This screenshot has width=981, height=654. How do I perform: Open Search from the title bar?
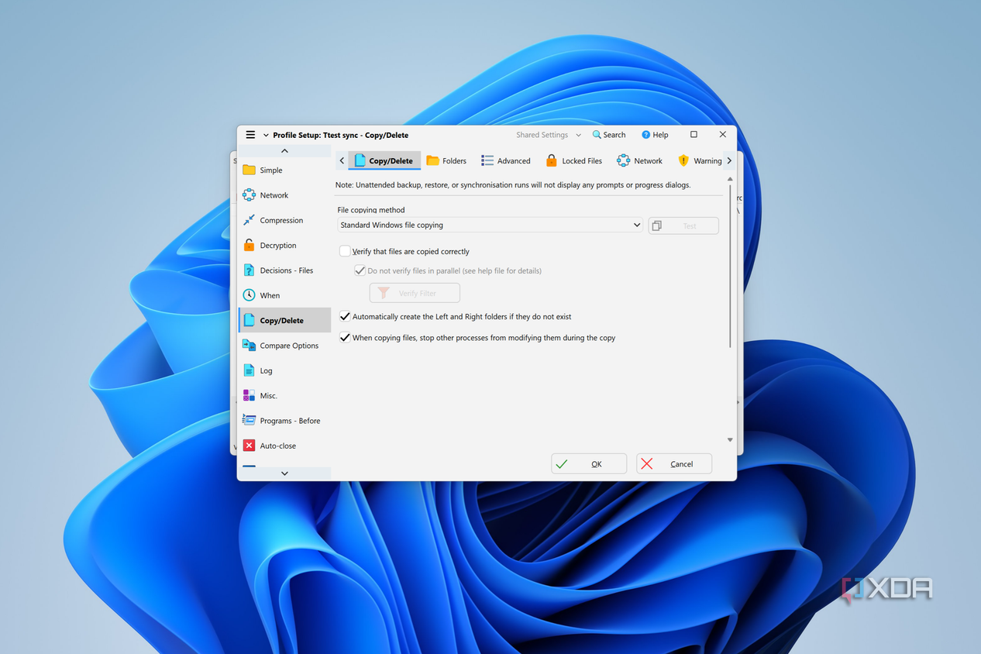coord(609,135)
